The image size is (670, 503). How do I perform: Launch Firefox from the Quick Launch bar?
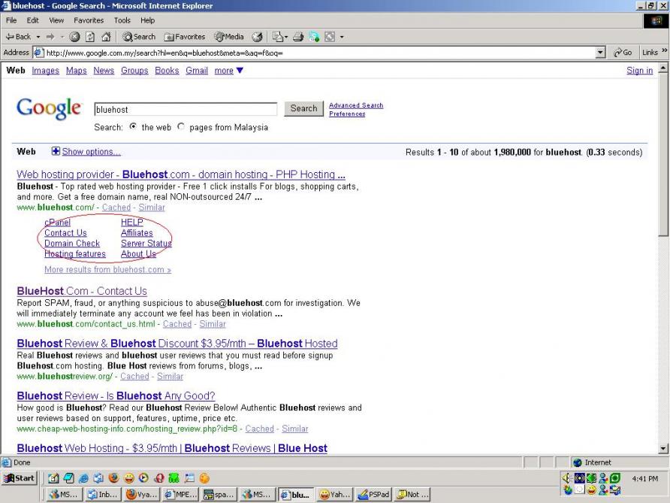(x=113, y=477)
